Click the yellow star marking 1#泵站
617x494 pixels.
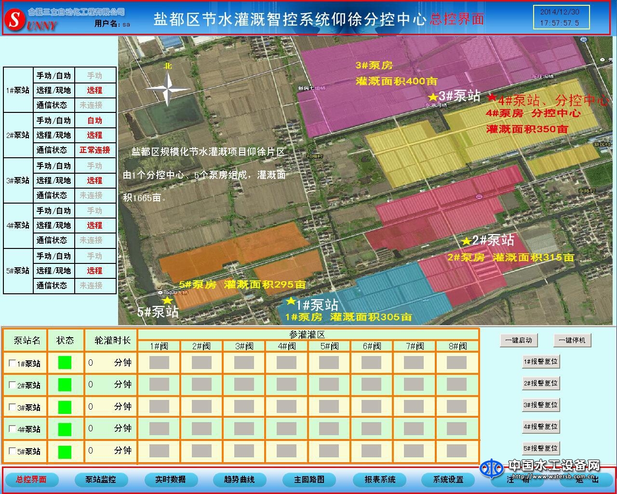tap(291, 302)
